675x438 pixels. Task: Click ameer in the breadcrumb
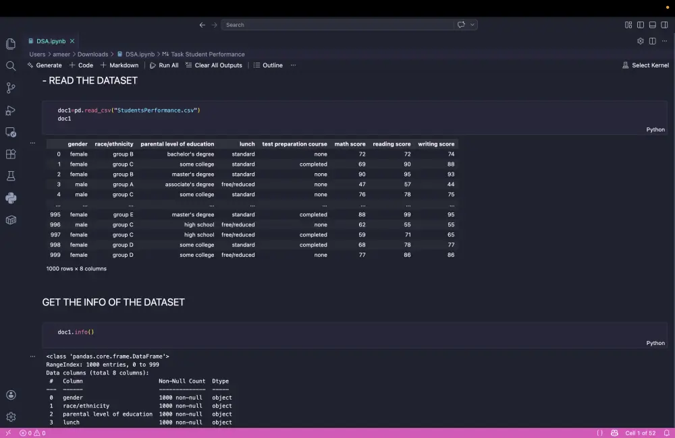pos(61,54)
